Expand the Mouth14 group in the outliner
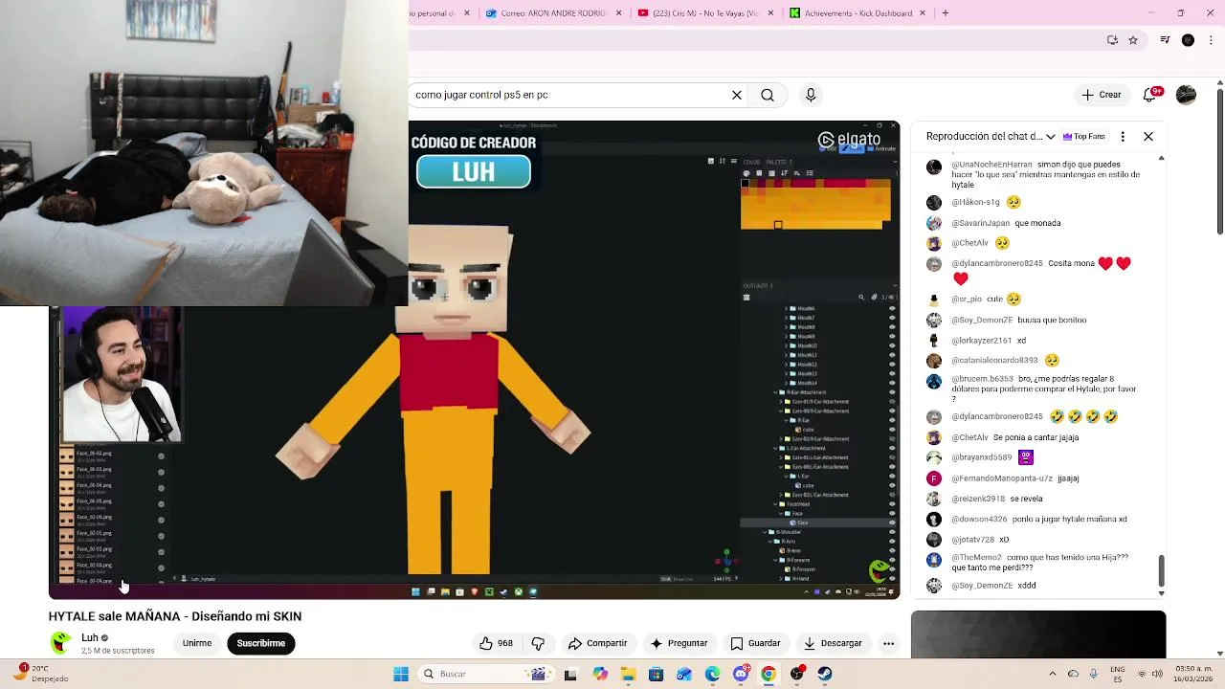Screen dimensions: 1225x689 click(x=787, y=383)
